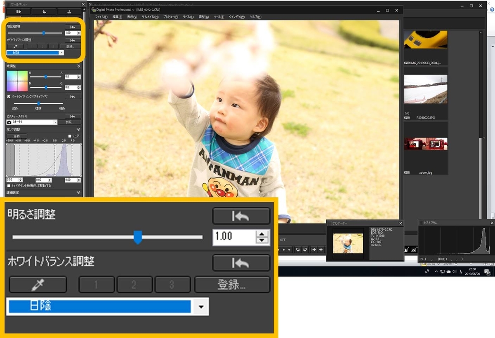The image size is (495, 338).
Task: Reset white balance adjustment in small tool palette
Action: pos(73,40)
